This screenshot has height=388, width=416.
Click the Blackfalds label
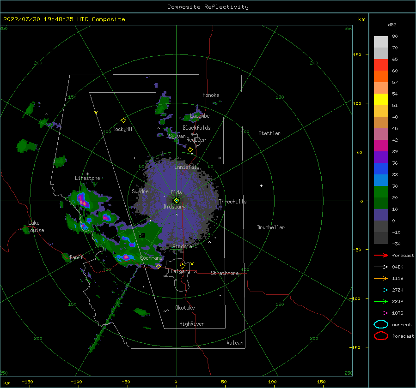click(x=196, y=128)
